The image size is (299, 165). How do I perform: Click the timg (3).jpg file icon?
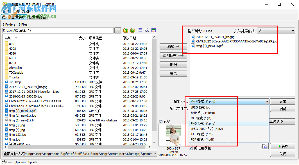point(6,125)
